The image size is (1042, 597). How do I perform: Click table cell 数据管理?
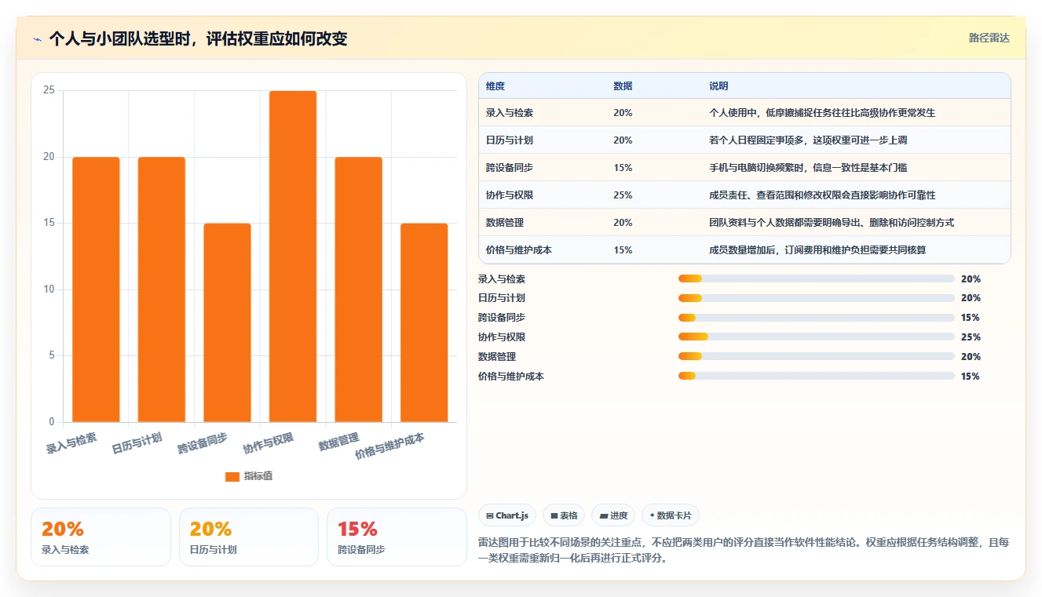click(x=505, y=223)
